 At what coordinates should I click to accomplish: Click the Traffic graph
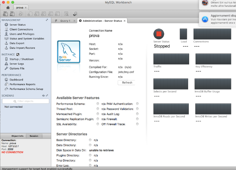coord(171,59)
